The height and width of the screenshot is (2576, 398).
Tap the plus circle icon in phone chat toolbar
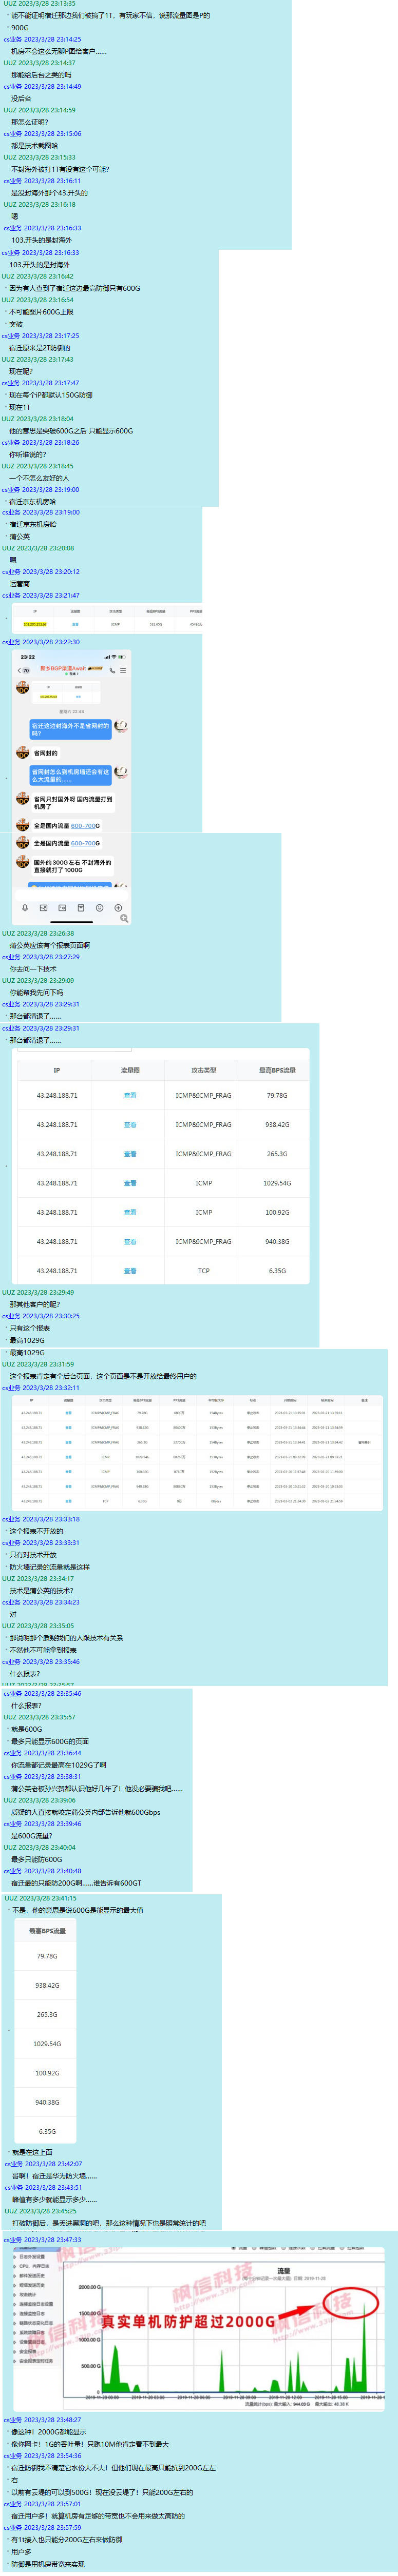pos(118,909)
